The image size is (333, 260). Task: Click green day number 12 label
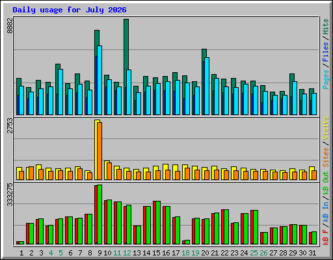point(127,253)
